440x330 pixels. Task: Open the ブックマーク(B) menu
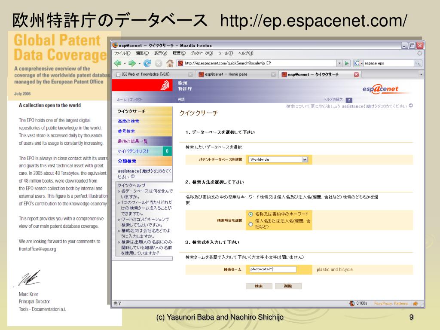(x=202, y=53)
